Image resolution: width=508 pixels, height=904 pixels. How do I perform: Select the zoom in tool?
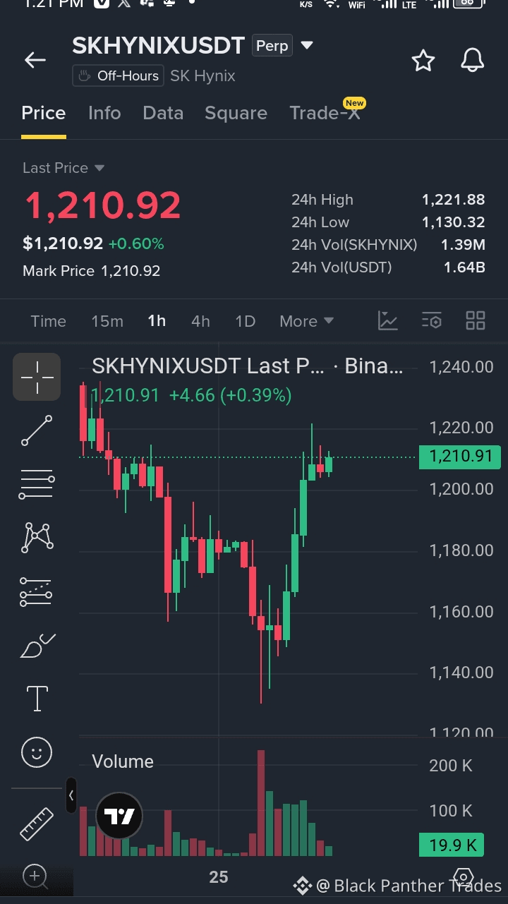coord(35,876)
